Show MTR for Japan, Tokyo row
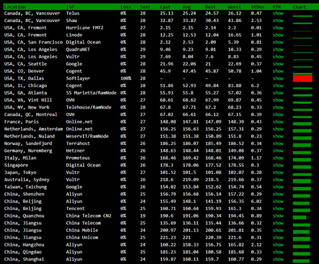This screenshot has height=264, width=319. tap(278, 172)
